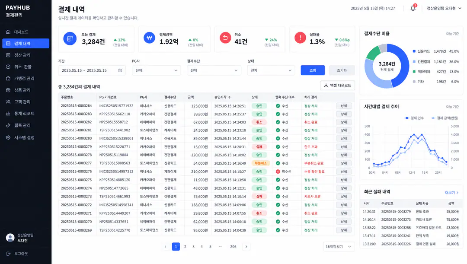This screenshot has height=264, width=467.
Task: Click the 정산 관리 sidebar icon
Action: click(x=8, y=55)
